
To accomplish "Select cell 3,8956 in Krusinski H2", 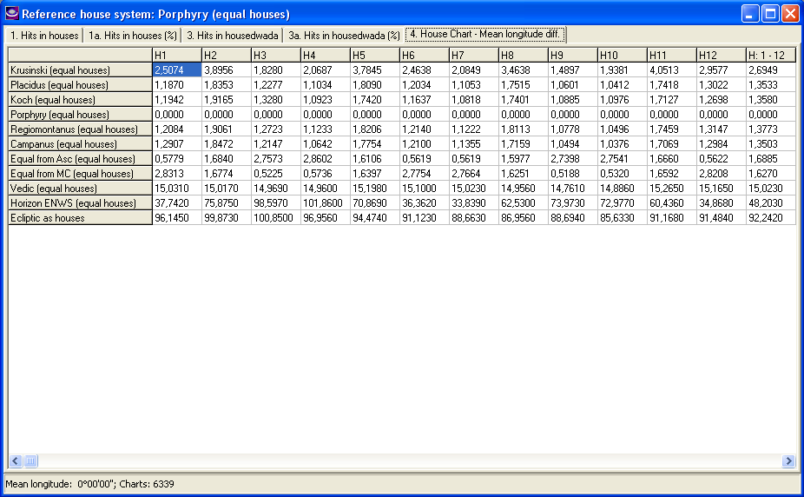I will 227,70.
